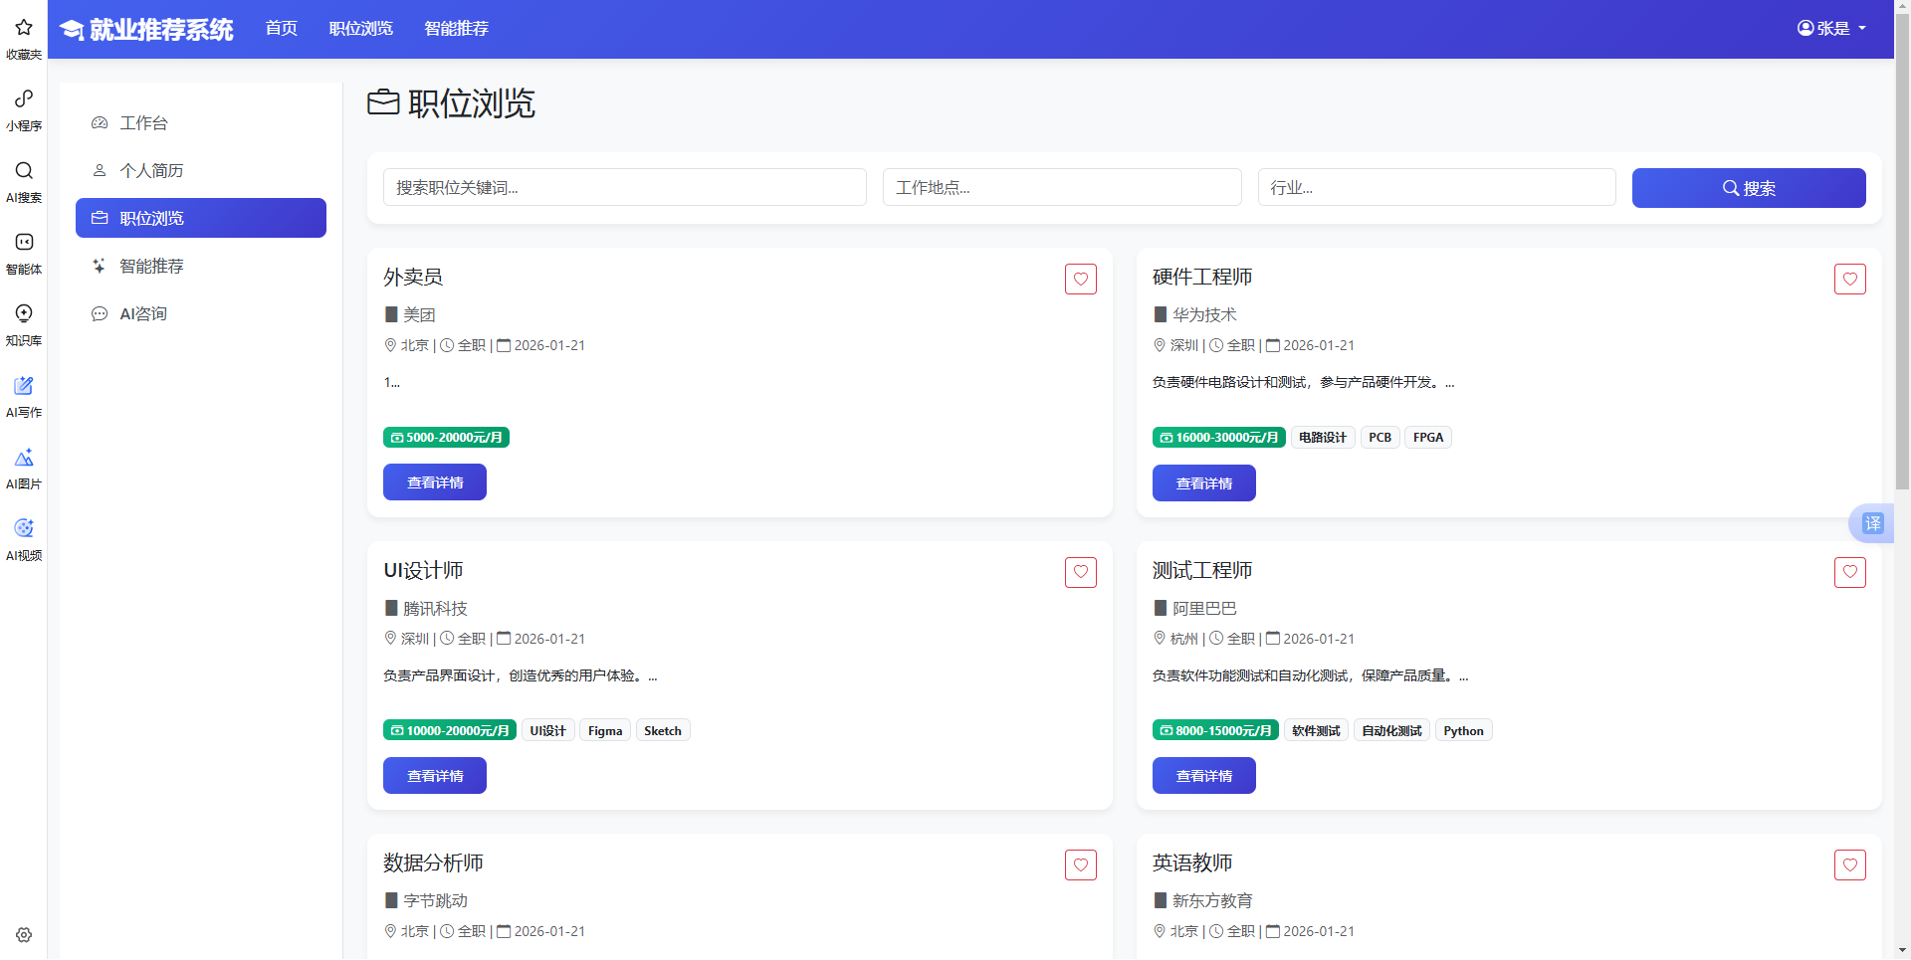The image size is (1911, 960).
Task: Focus the 工作地点 input field
Action: (x=1062, y=188)
